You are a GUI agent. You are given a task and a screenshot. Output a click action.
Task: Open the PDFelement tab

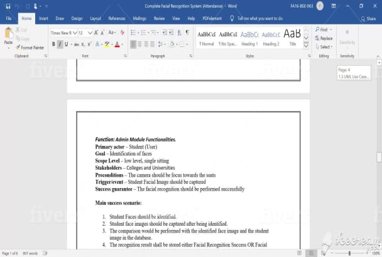(212, 18)
